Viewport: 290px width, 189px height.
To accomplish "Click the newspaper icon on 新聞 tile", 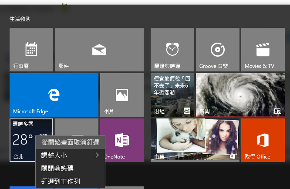I will coord(278,111).
